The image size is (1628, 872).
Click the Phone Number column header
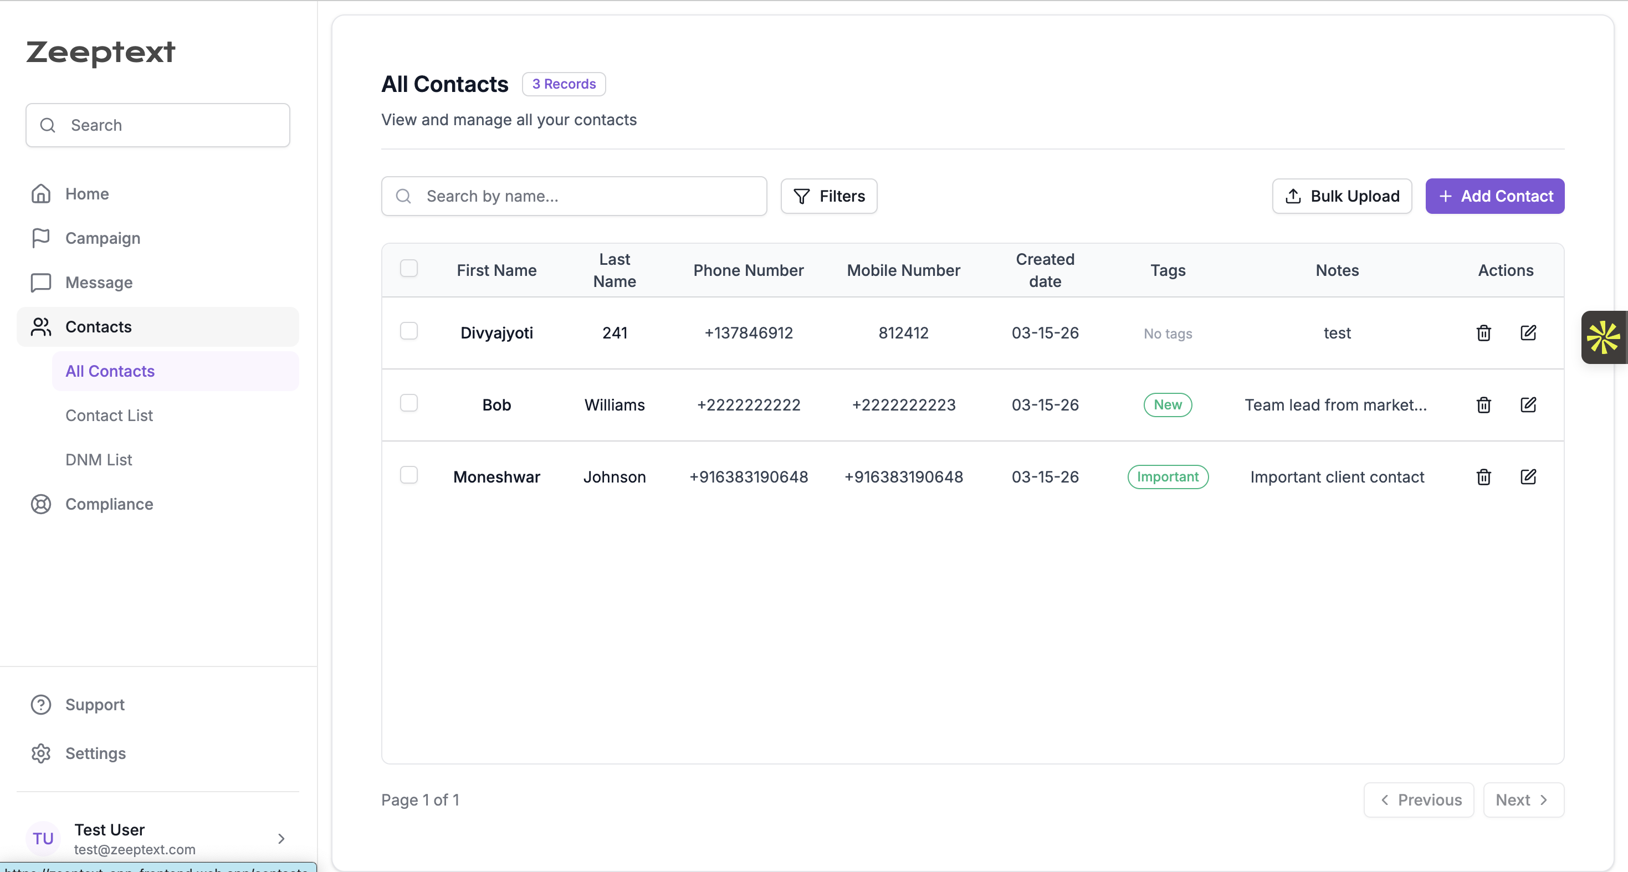748,270
